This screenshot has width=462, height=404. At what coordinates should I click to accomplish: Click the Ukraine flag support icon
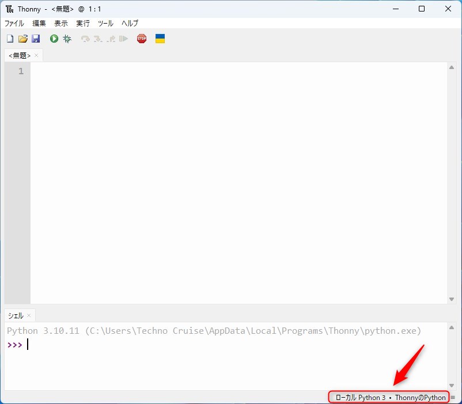[x=160, y=39]
